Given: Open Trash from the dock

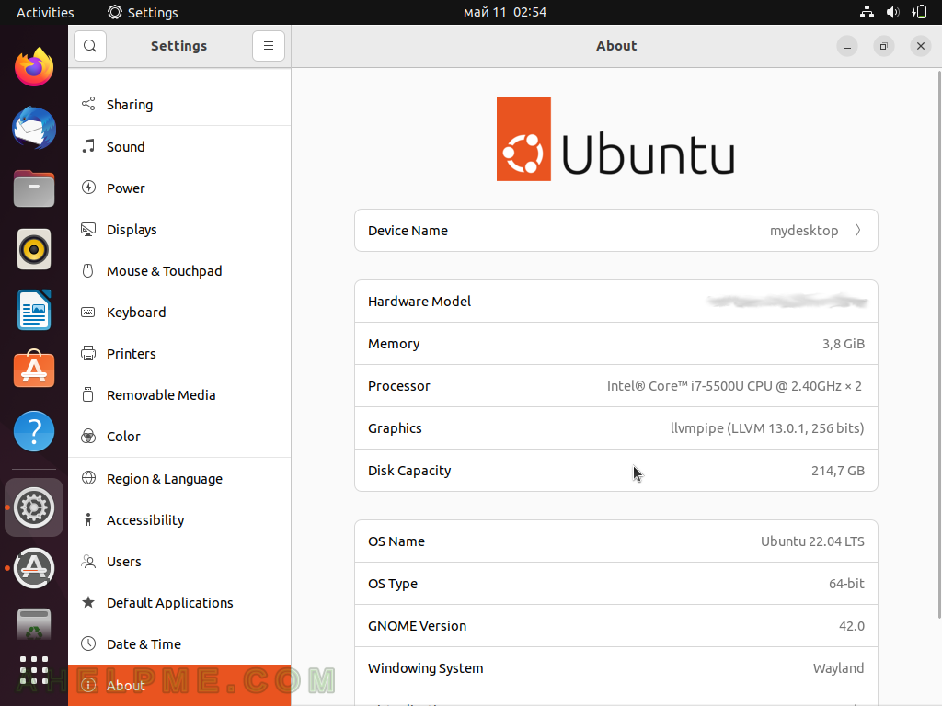Looking at the screenshot, I should click(34, 624).
